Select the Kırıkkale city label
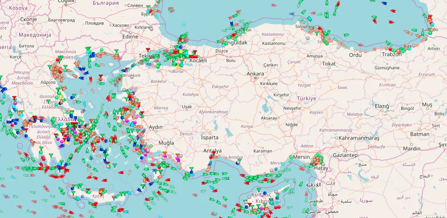 click(x=269, y=84)
